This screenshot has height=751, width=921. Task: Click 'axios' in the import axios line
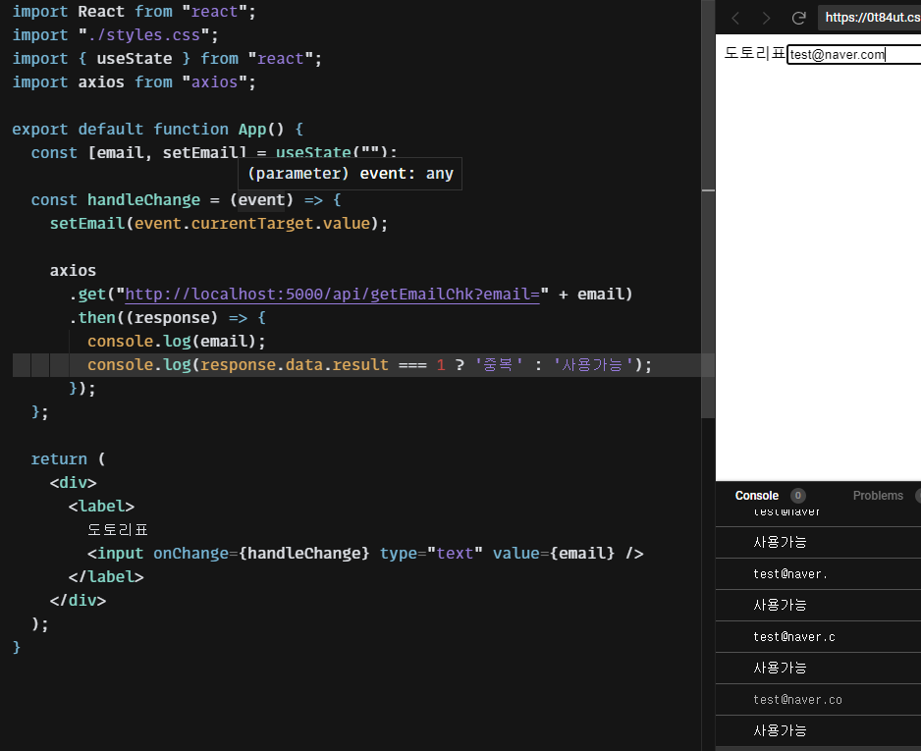pos(101,82)
